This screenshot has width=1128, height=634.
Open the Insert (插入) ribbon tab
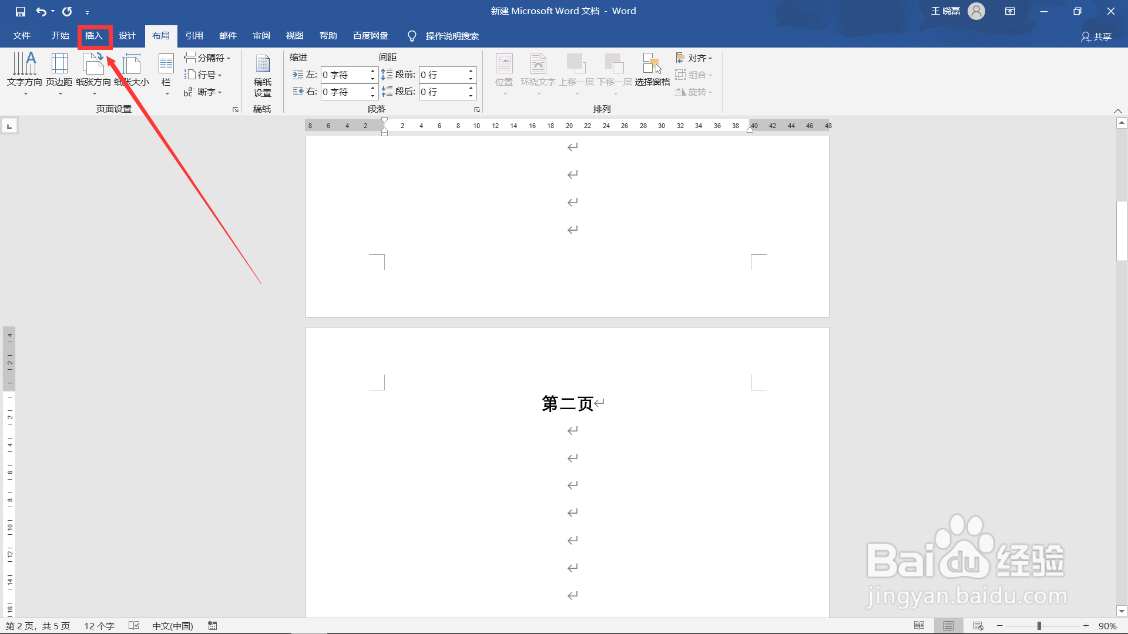(94, 36)
